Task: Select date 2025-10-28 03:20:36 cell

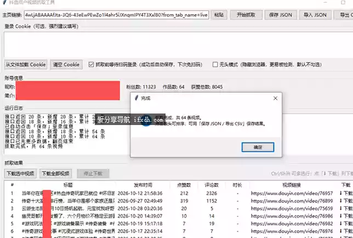Action: click(x=140, y=208)
